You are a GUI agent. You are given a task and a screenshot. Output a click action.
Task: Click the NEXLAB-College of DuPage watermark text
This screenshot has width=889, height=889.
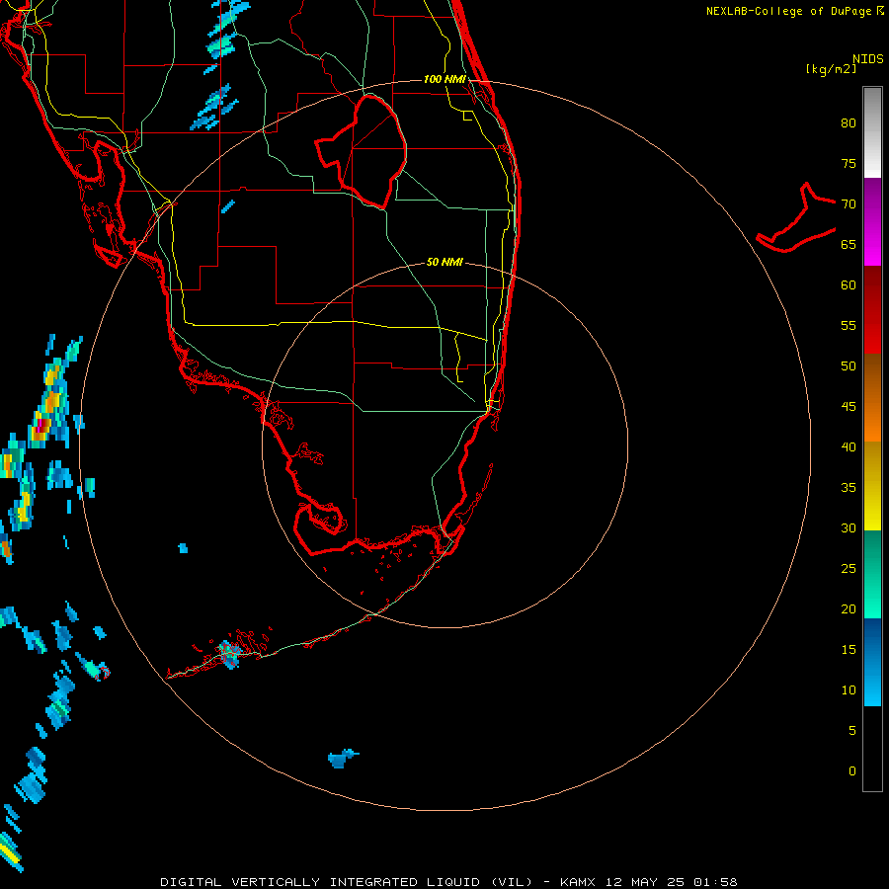pos(794,11)
